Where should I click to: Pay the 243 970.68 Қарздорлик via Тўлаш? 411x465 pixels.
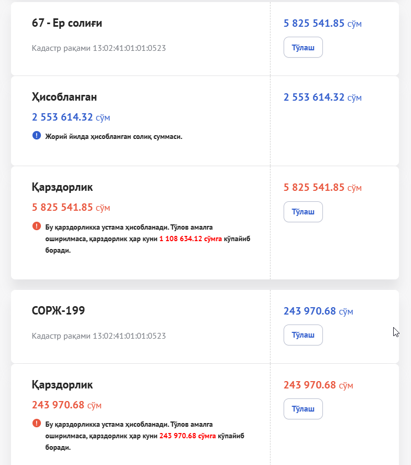[303, 409]
